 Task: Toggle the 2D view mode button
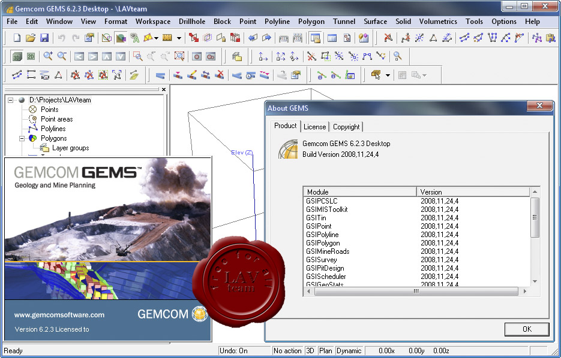click(31, 56)
